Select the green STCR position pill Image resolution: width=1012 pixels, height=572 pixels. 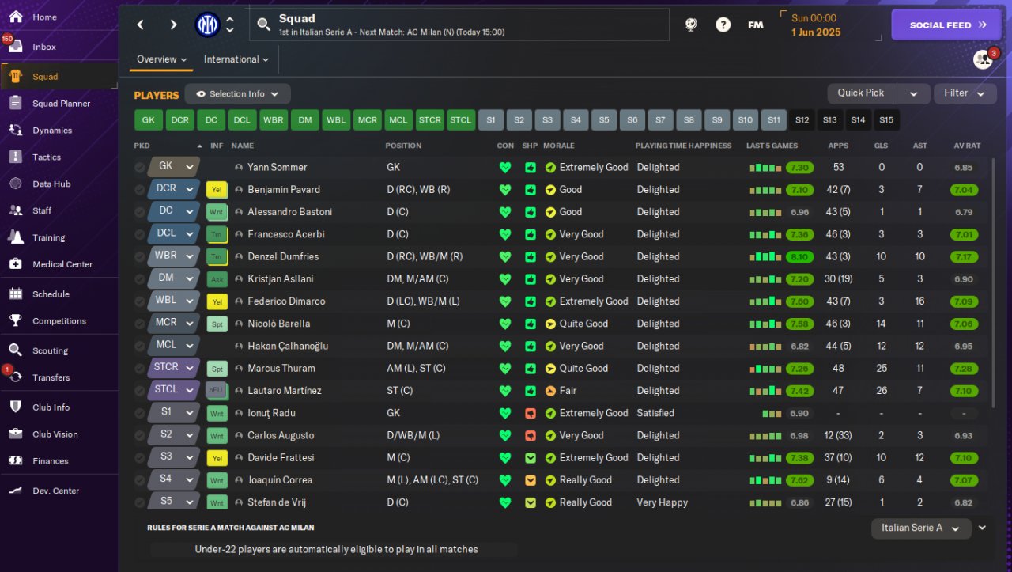click(x=430, y=120)
